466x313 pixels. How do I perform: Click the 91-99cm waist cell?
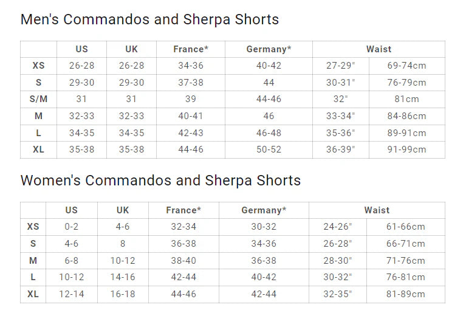(406, 150)
